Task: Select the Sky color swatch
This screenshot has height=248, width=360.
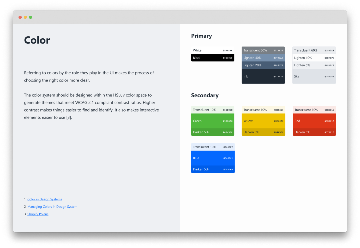Action: point(314,76)
